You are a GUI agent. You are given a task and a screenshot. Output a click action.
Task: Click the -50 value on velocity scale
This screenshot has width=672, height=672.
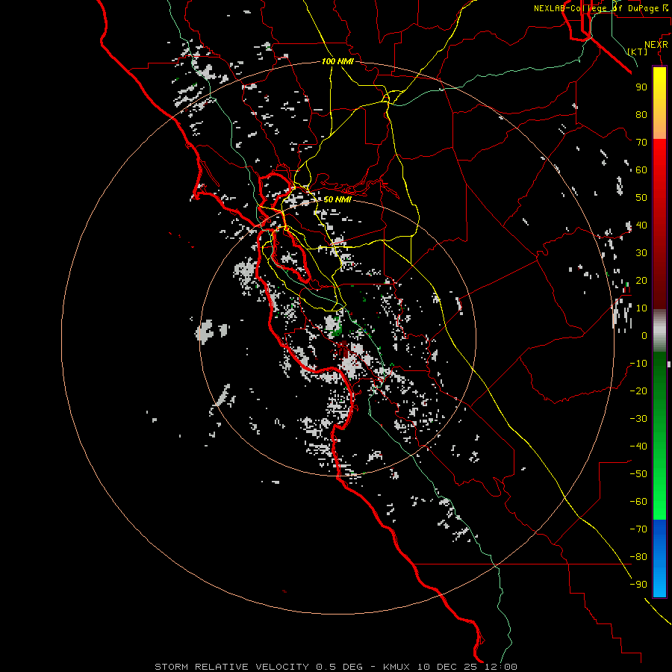638,474
